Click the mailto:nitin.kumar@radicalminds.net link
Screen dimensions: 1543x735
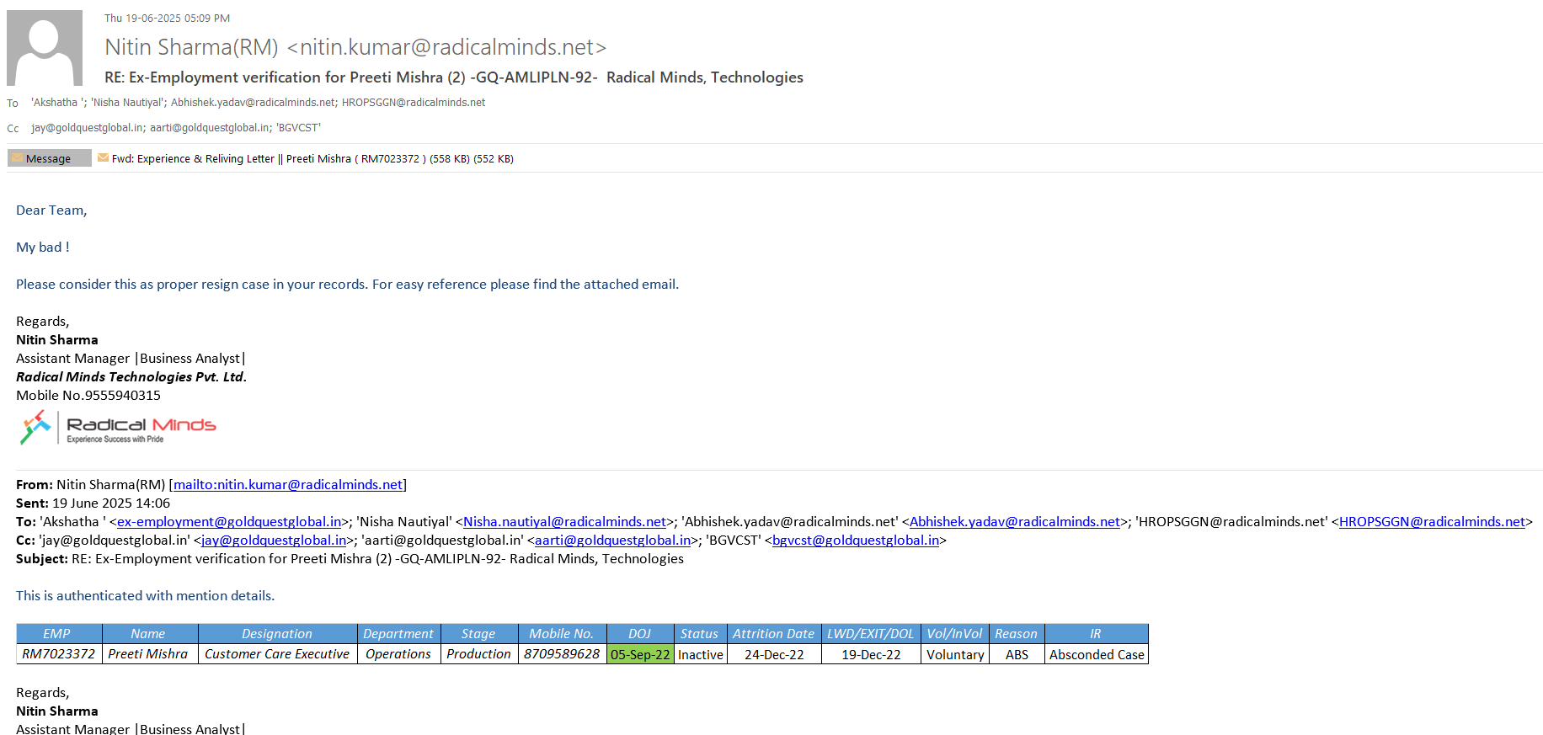pyautogui.click(x=287, y=485)
